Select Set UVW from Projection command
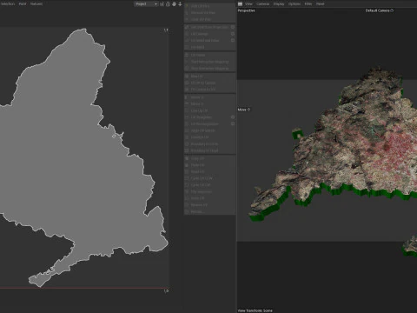The height and width of the screenshot is (313, 417). [x=208, y=27]
